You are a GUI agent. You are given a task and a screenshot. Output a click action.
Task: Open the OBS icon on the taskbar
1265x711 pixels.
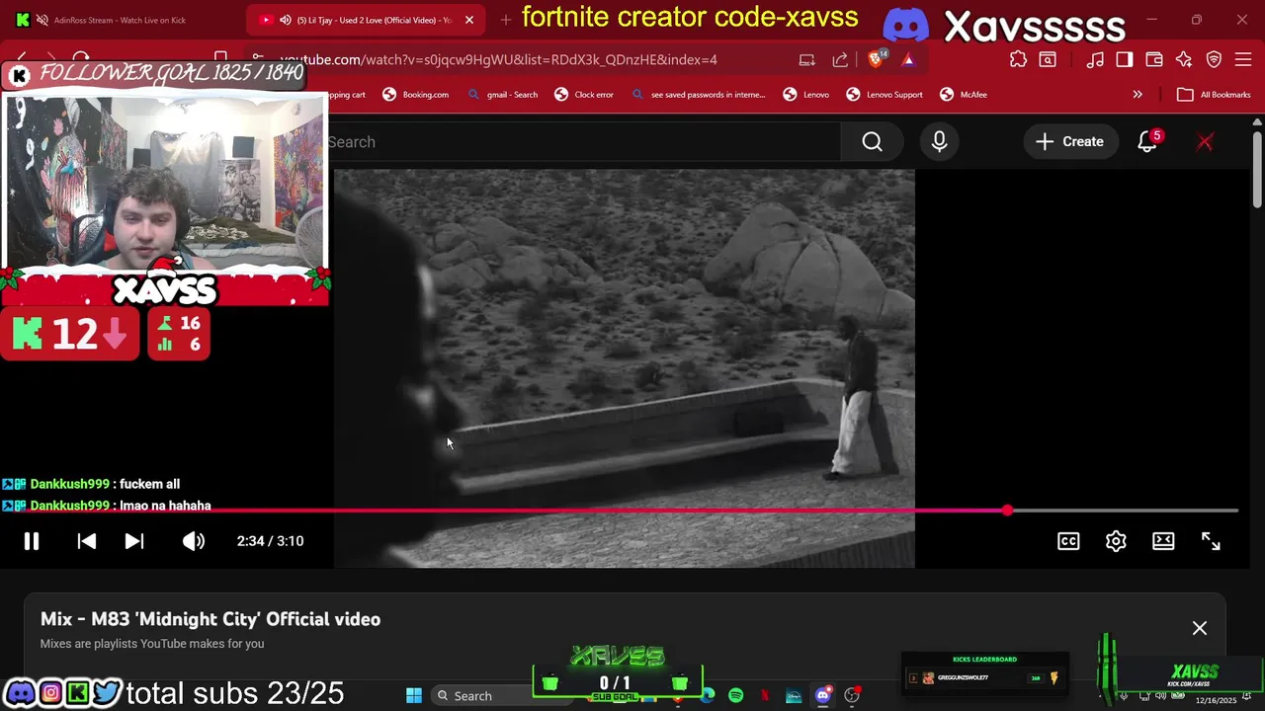pos(852,695)
